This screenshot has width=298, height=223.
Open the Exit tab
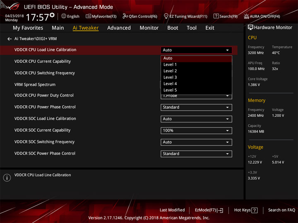pyautogui.click(x=210, y=28)
